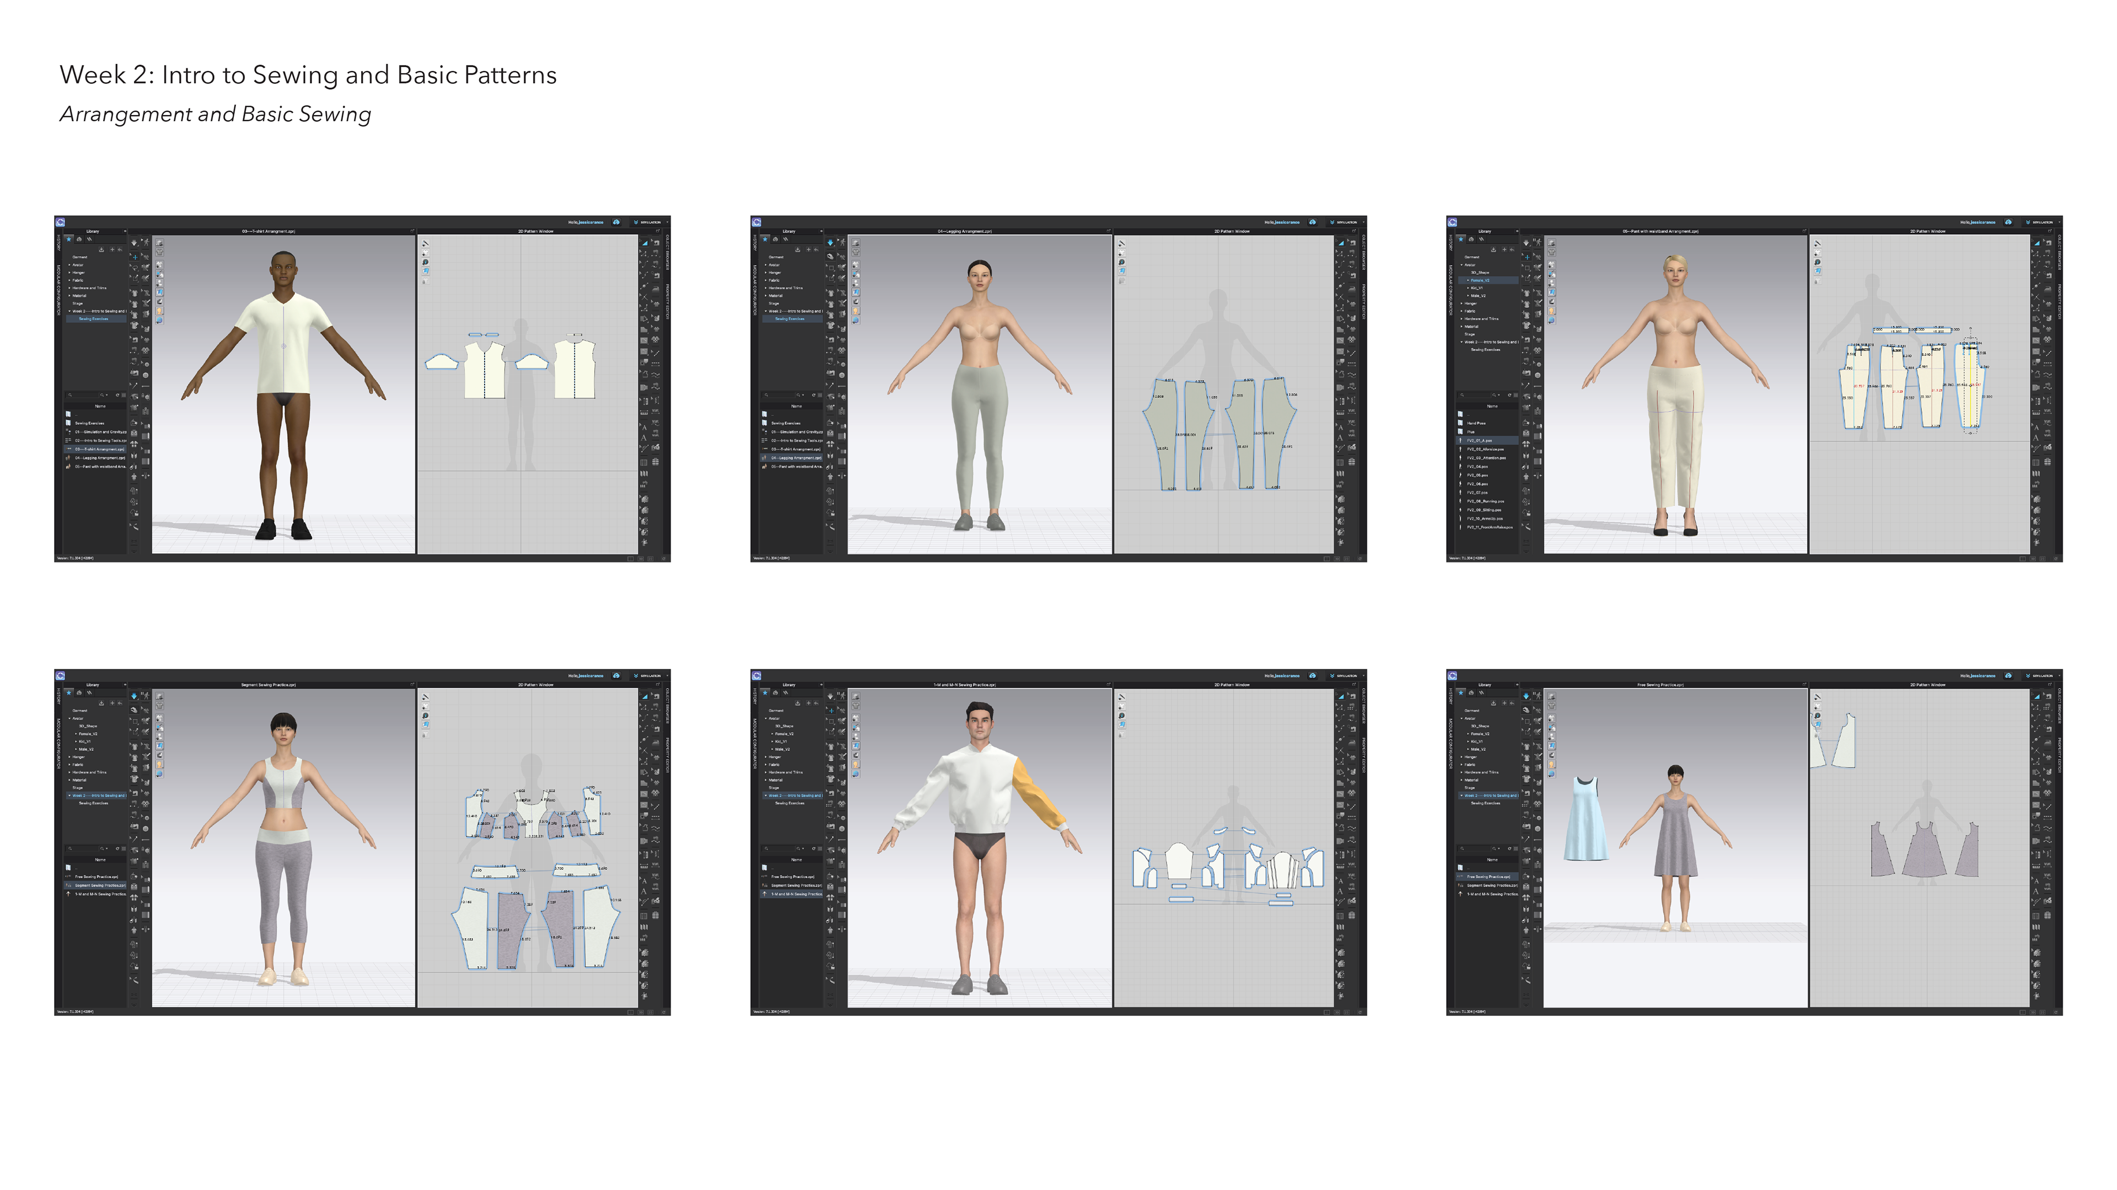Click Simulate arrow icon in T-shirt Arrangment window
The image size is (2117, 1190).
coord(134,243)
